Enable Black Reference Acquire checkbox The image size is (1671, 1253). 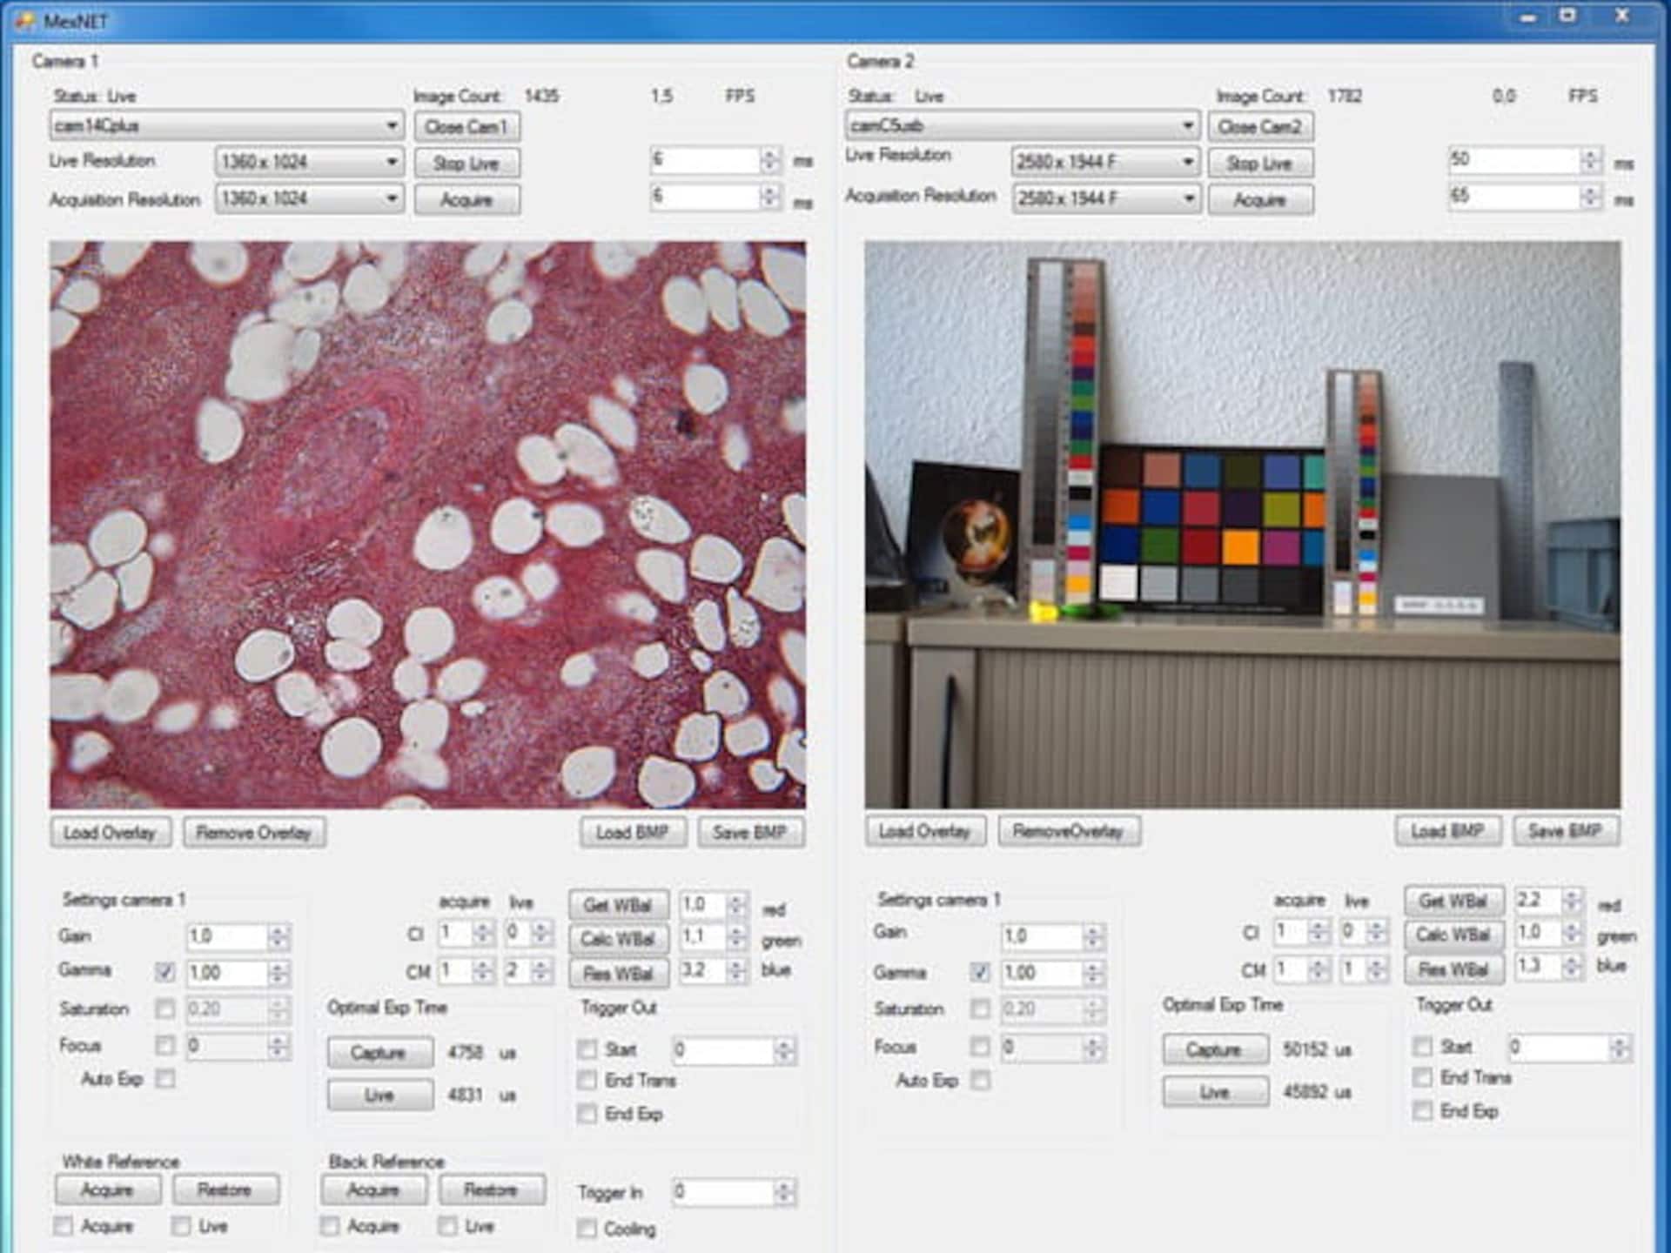click(329, 1226)
